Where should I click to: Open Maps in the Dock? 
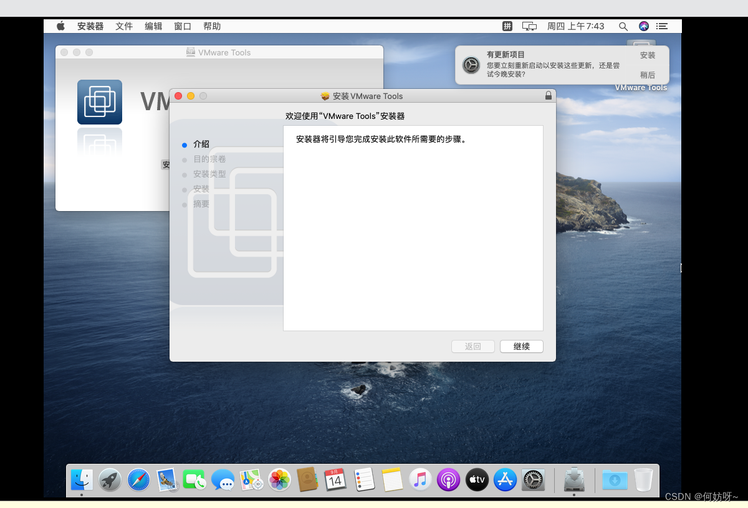point(251,480)
